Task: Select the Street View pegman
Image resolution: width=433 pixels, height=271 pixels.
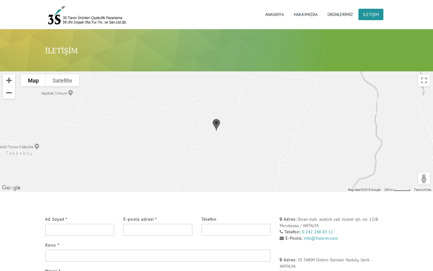Action: (x=424, y=179)
